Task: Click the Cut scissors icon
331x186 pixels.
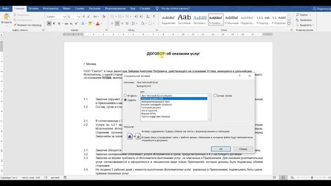Action: 15,15
